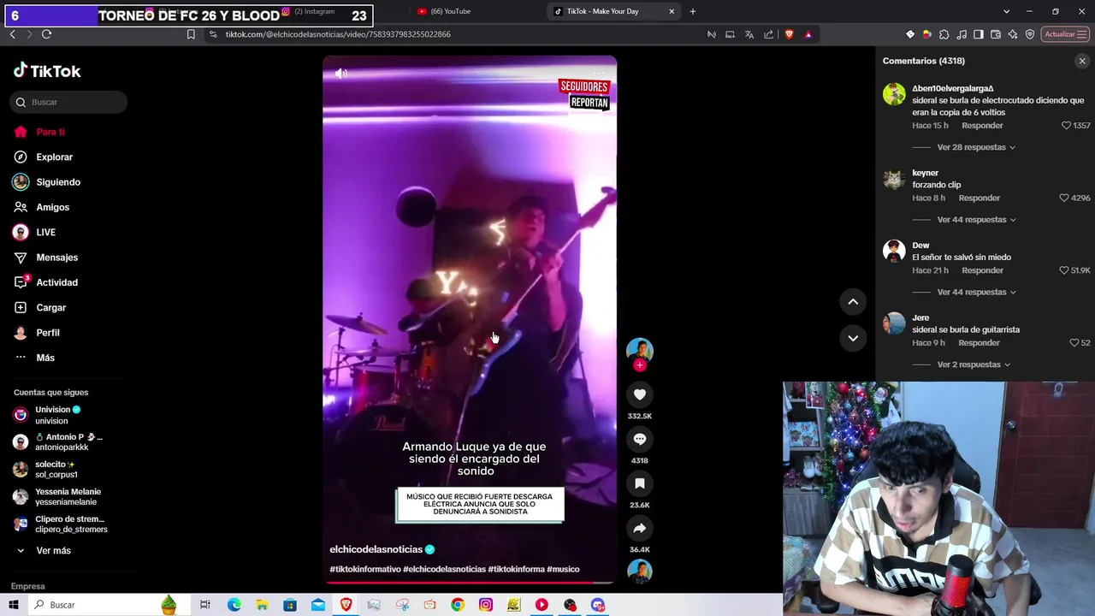Image resolution: width=1095 pixels, height=616 pixels.
Task: Reply to Jere's comment
Action: [979, 343]
